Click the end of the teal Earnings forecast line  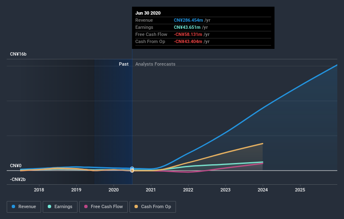coord(262,162)
